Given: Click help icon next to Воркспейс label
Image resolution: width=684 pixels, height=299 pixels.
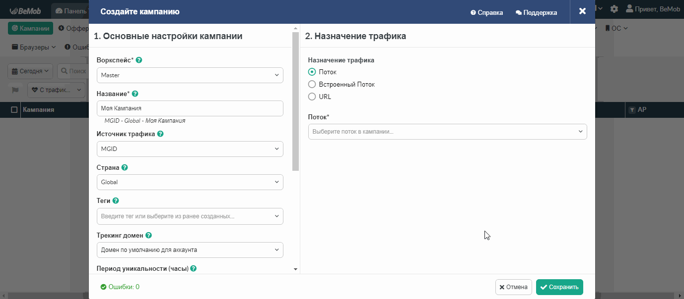Looking at the screenshot, I should click(139, 60).
